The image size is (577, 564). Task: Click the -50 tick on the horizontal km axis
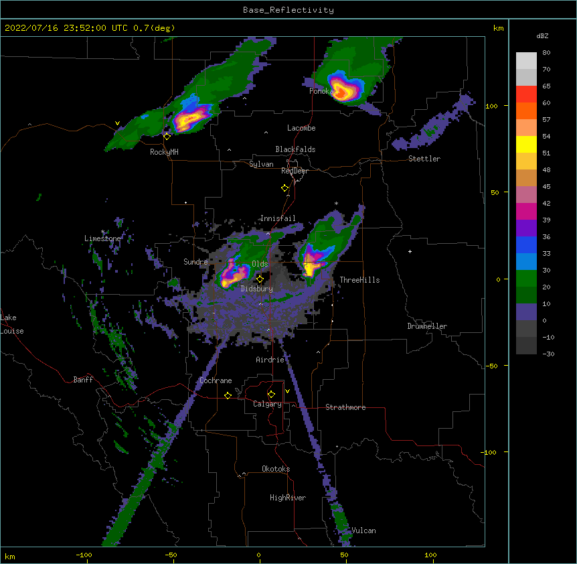[x=171, y=555]
